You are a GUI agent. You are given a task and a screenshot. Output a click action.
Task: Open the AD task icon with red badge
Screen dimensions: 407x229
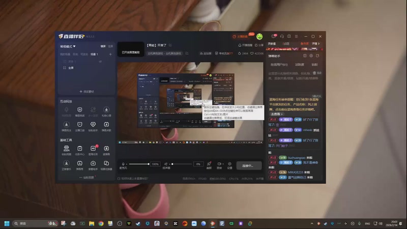[x=93, y=148]
